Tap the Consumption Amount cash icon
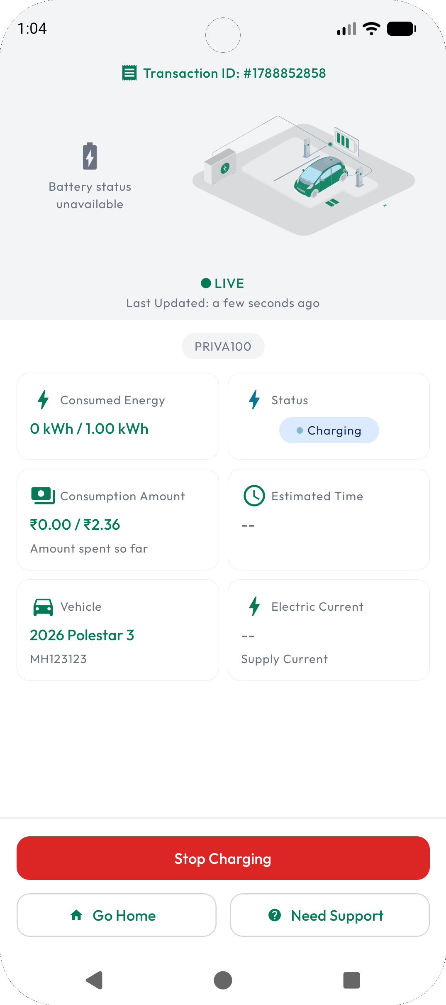This screenshot has height=1005, width=446. coord(43,496)
